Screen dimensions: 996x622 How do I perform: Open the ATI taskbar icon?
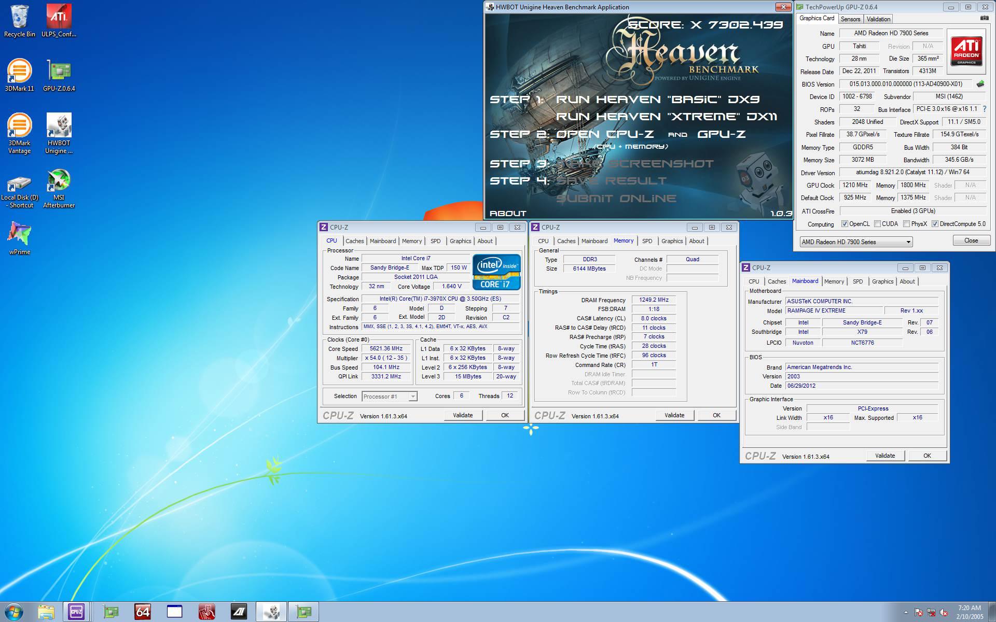coord(239,612)
